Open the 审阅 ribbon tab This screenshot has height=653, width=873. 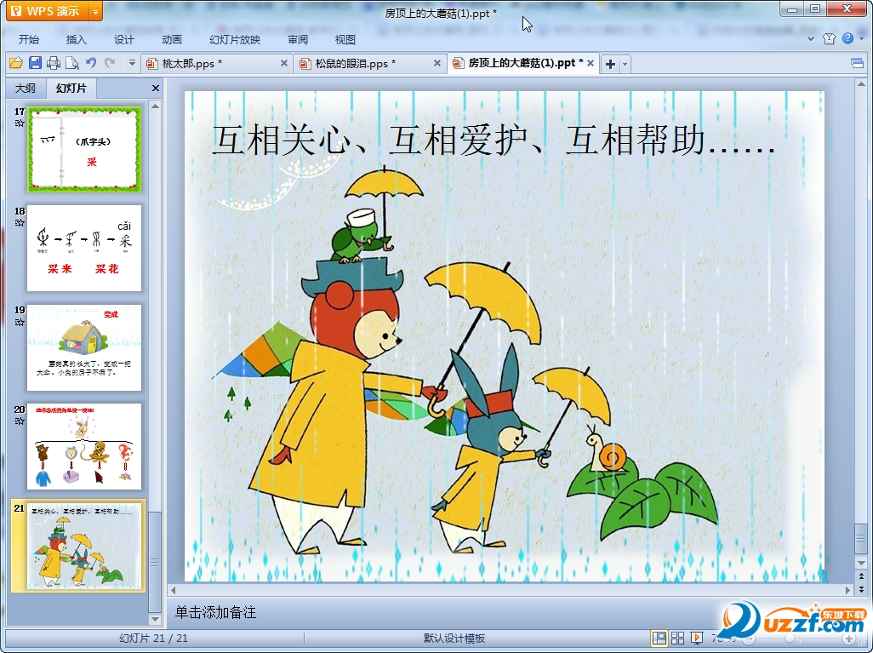298,39
